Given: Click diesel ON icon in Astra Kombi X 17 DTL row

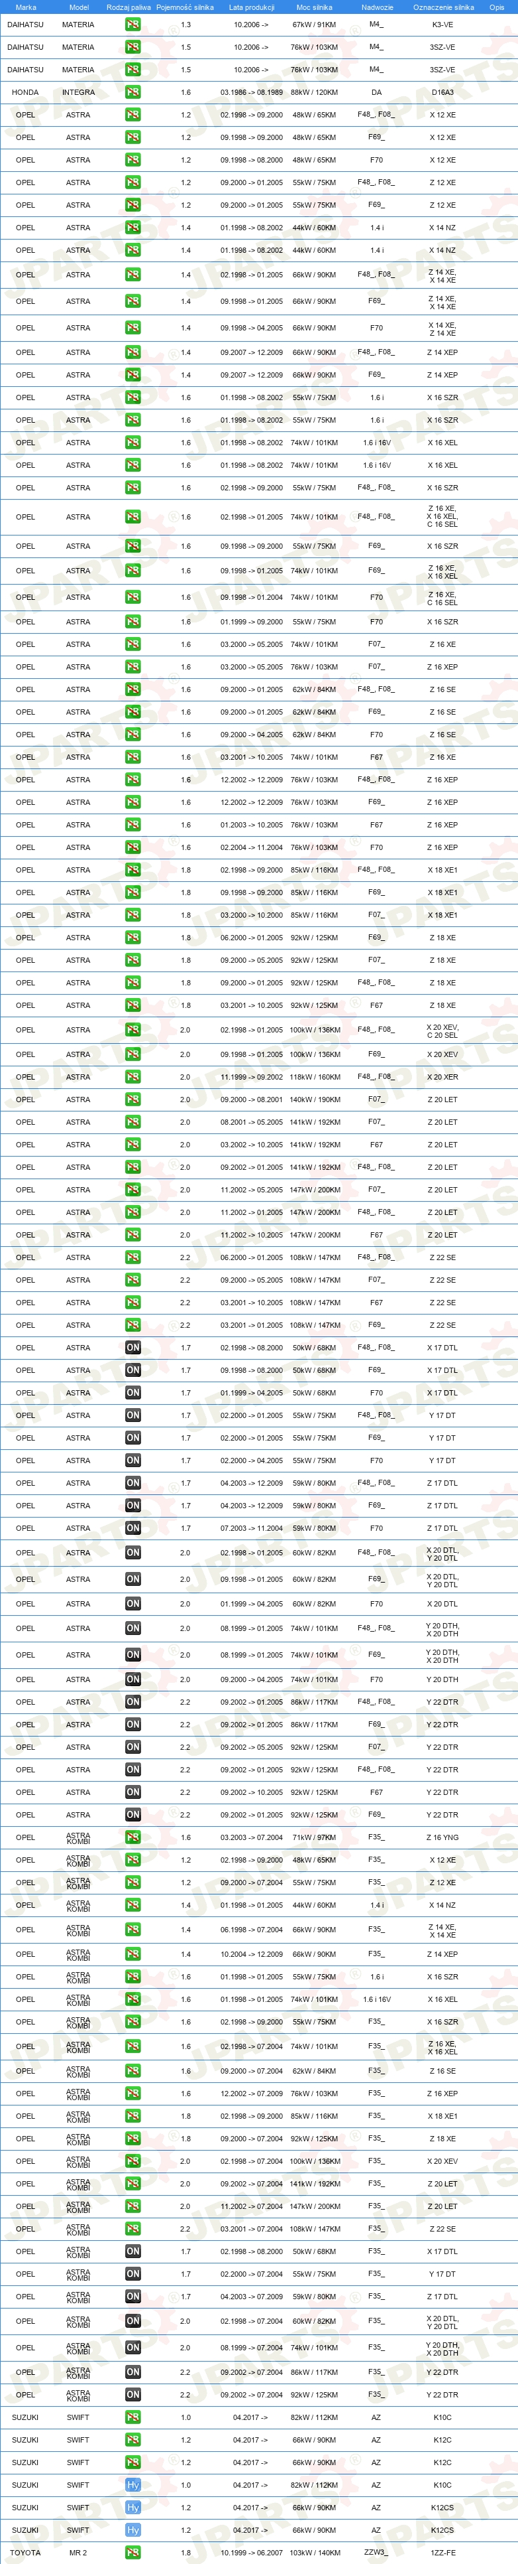Looking at the screenshot, I should (132, 2251).
